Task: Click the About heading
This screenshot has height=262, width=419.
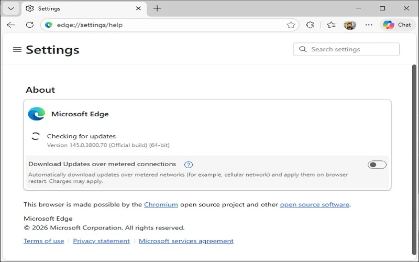Action: point(40,90)
